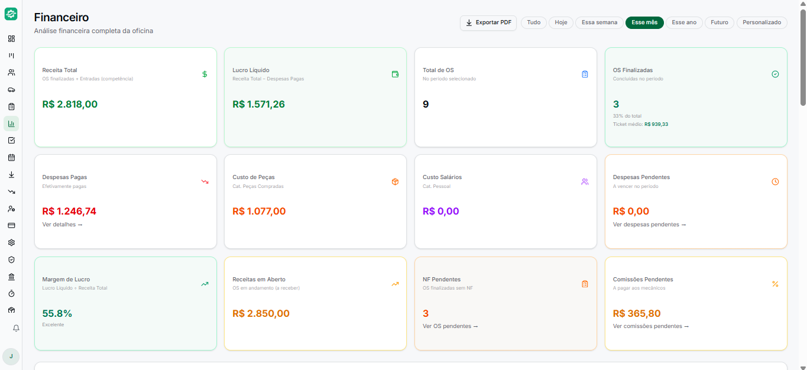The width and height of the screenshot is (807, 370).
Task: Select the Esse mês period filter
Action: [x=644, y=22]
